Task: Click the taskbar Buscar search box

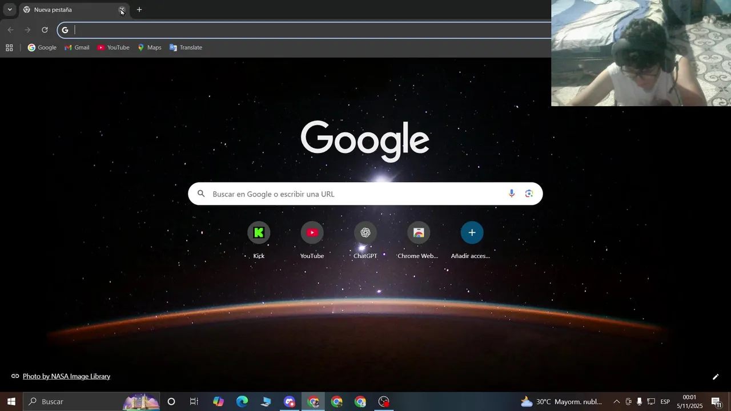Action: (91, 401)
